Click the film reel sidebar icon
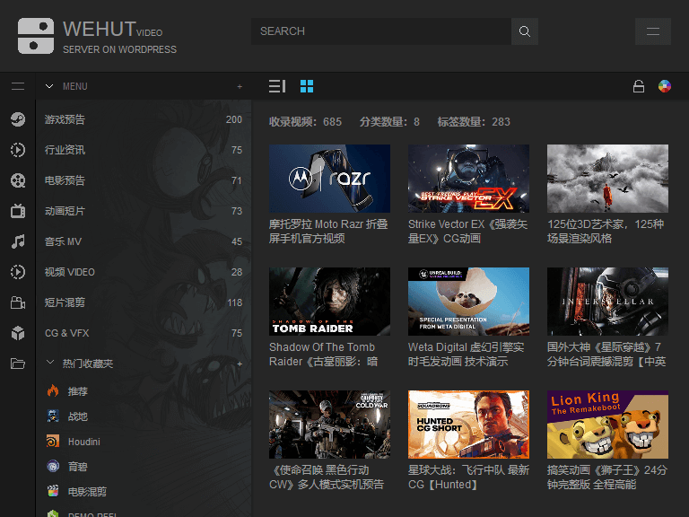Screen dimensions: 689x517 coord(18,180)
